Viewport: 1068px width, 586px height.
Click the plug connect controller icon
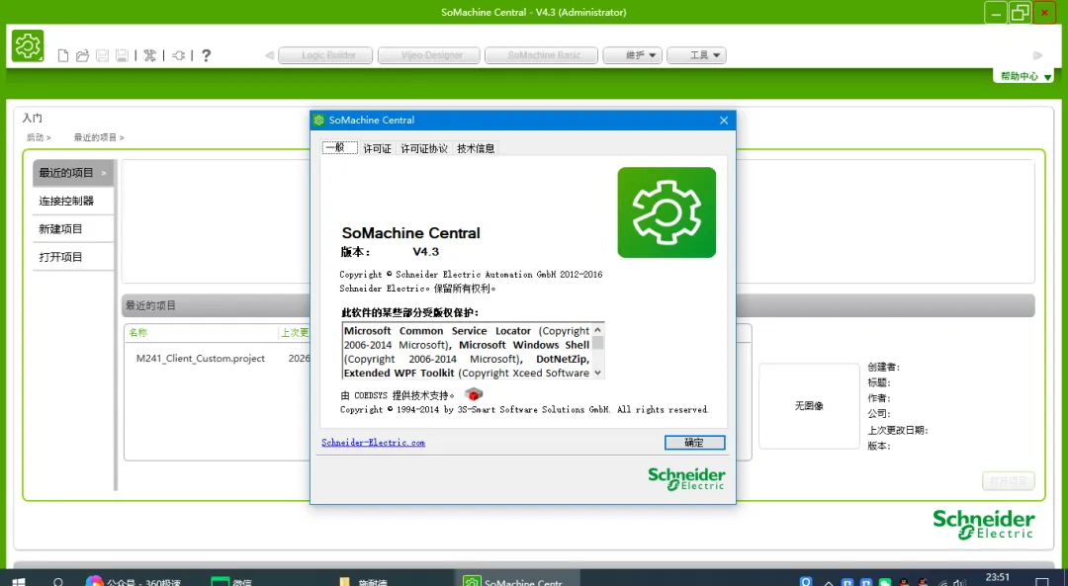(178, 55)
